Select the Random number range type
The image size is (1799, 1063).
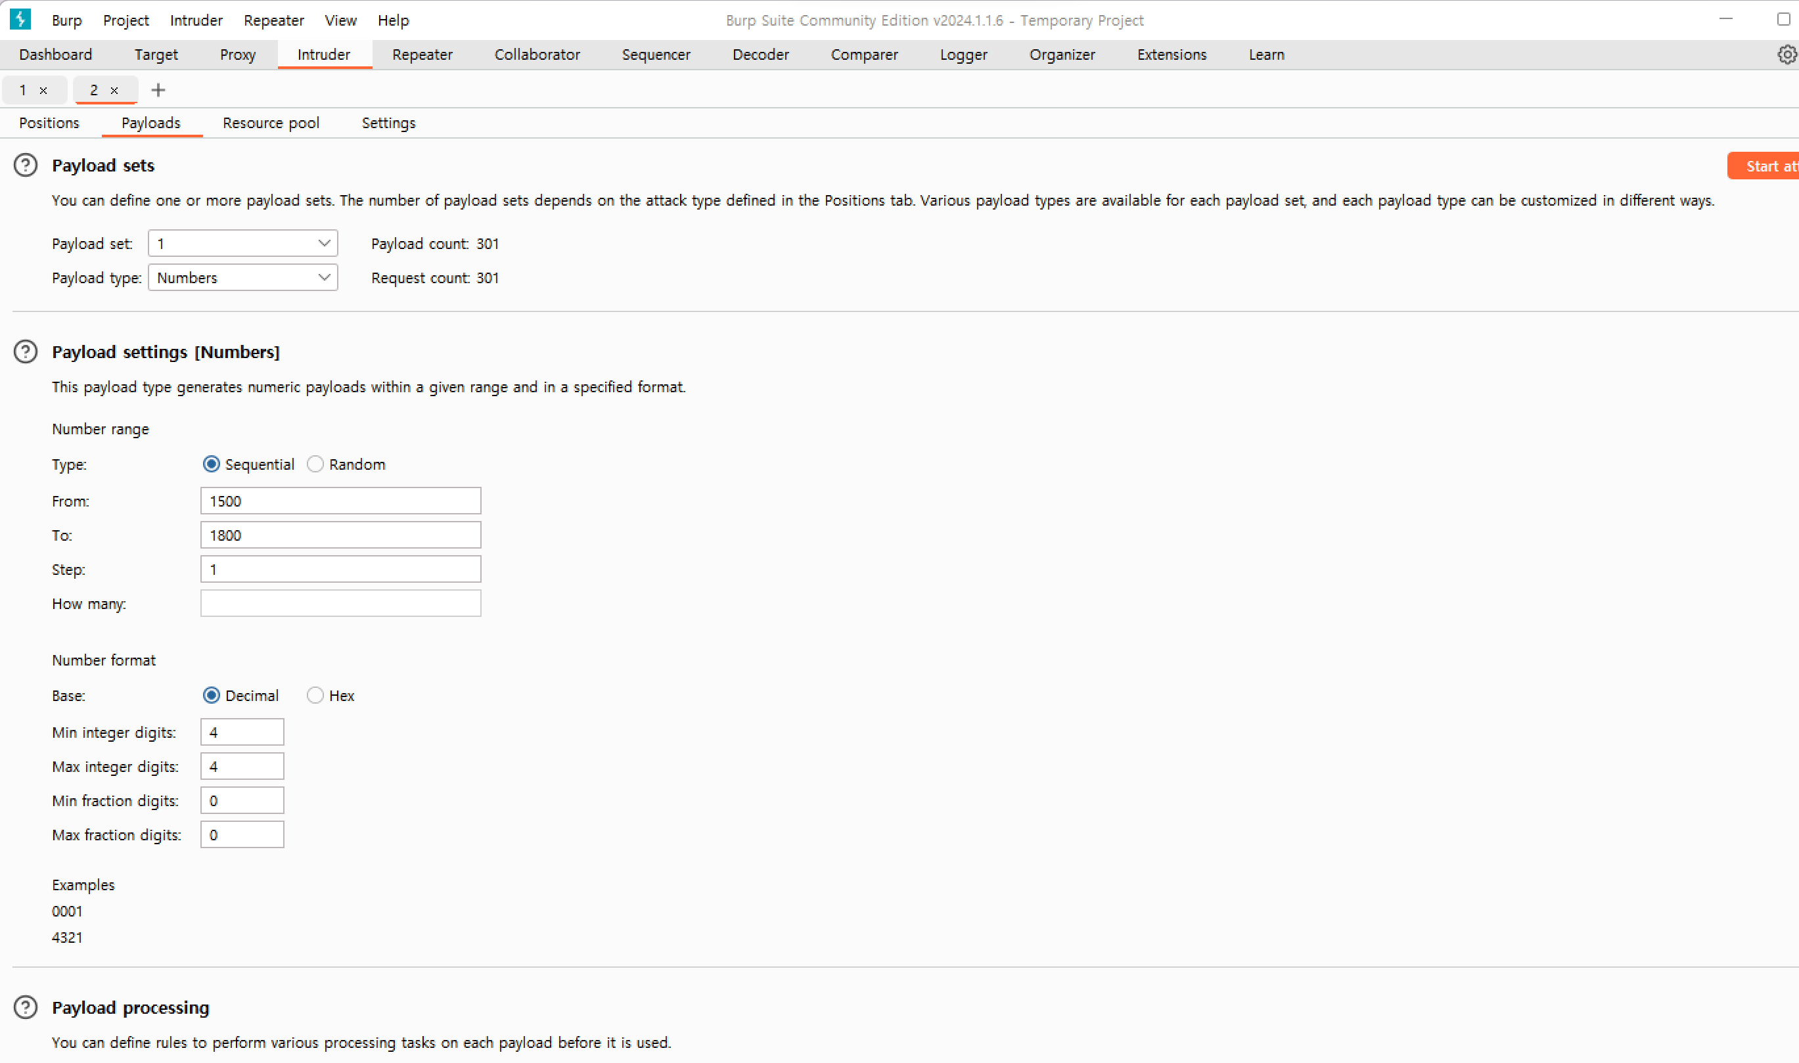(x=315, y=464)
